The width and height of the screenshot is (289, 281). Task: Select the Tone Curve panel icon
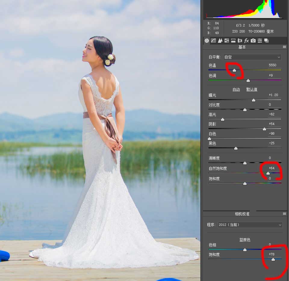213,41
